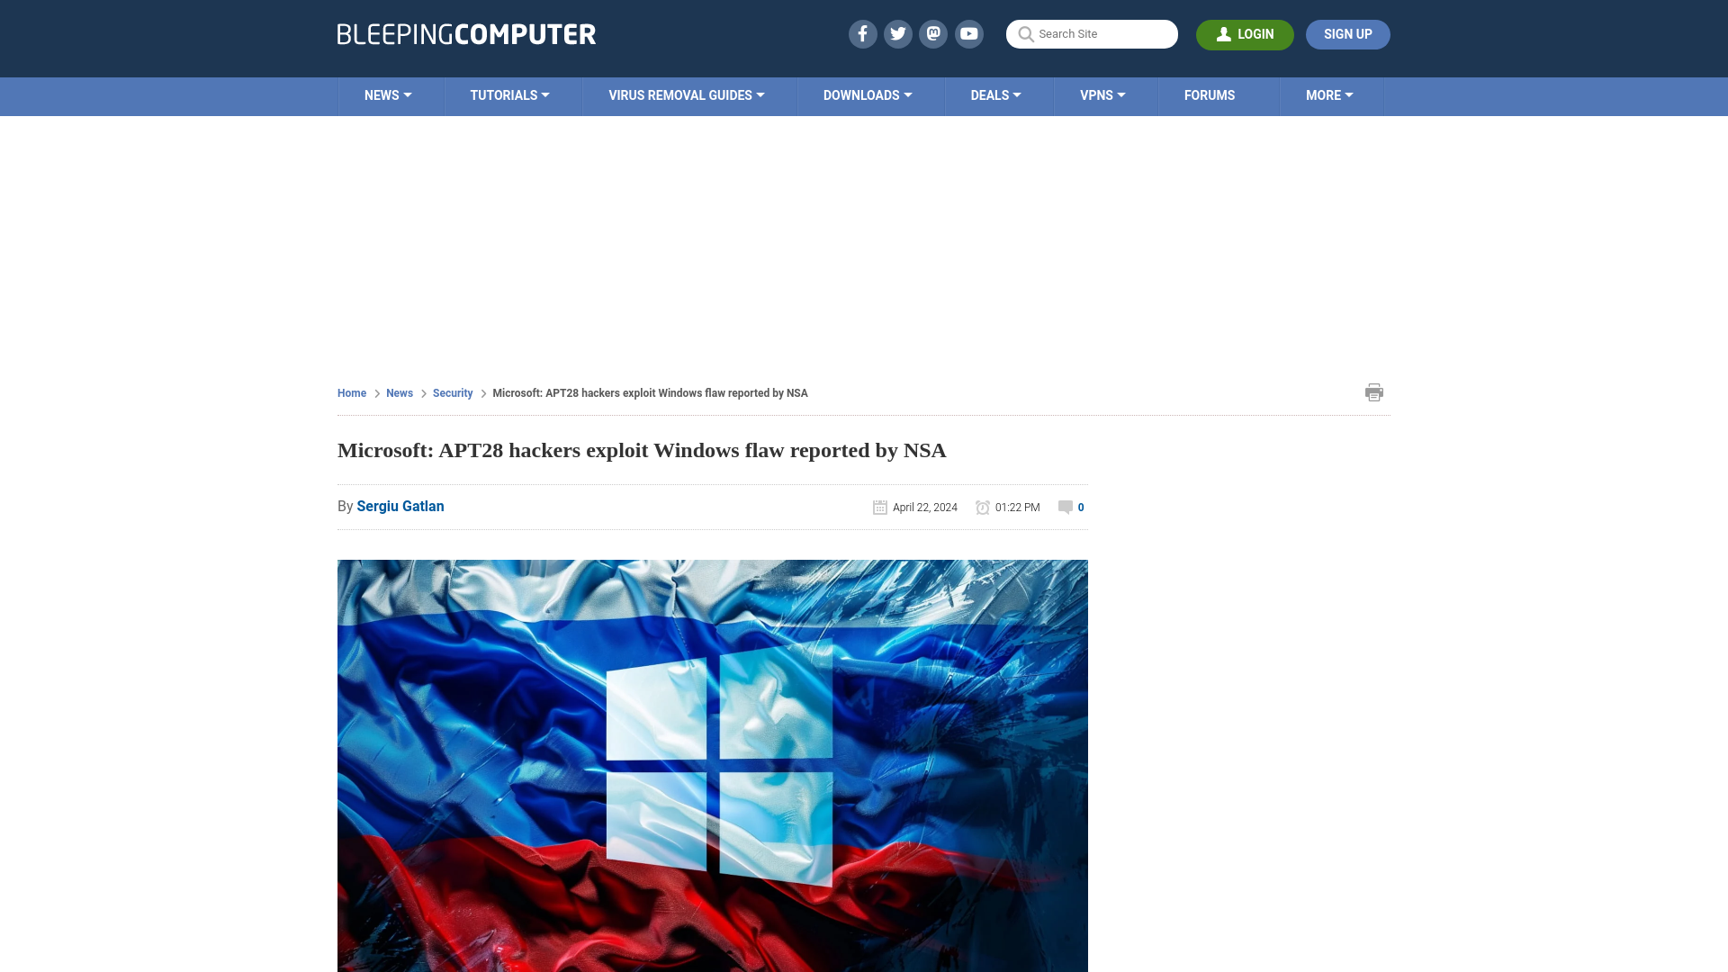Click the comments bubble icon
This screenshot has height=972, width=1728.
point(1065,507)
